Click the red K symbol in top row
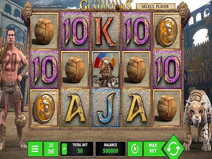The image size is (212, 159). tap(106, 31)
